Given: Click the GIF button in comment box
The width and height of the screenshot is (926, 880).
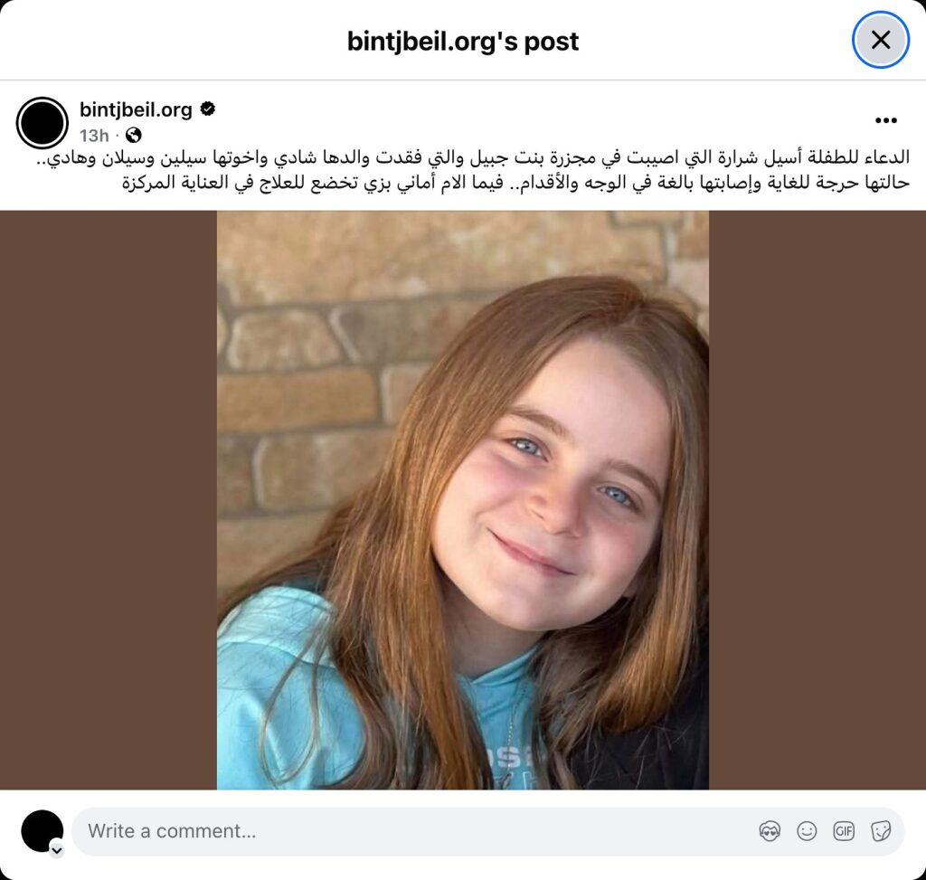Looking at the screenshot, I should click(844, 831).
